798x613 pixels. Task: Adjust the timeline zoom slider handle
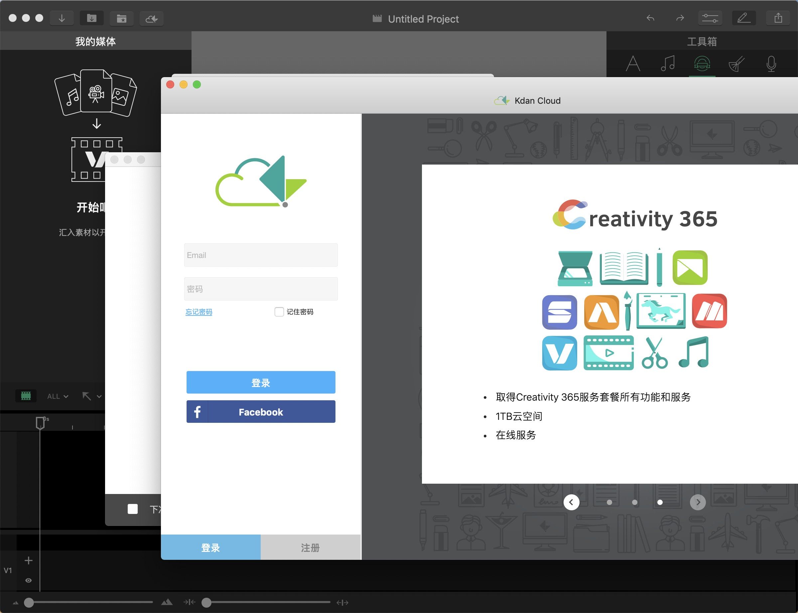tap(206, 602)
